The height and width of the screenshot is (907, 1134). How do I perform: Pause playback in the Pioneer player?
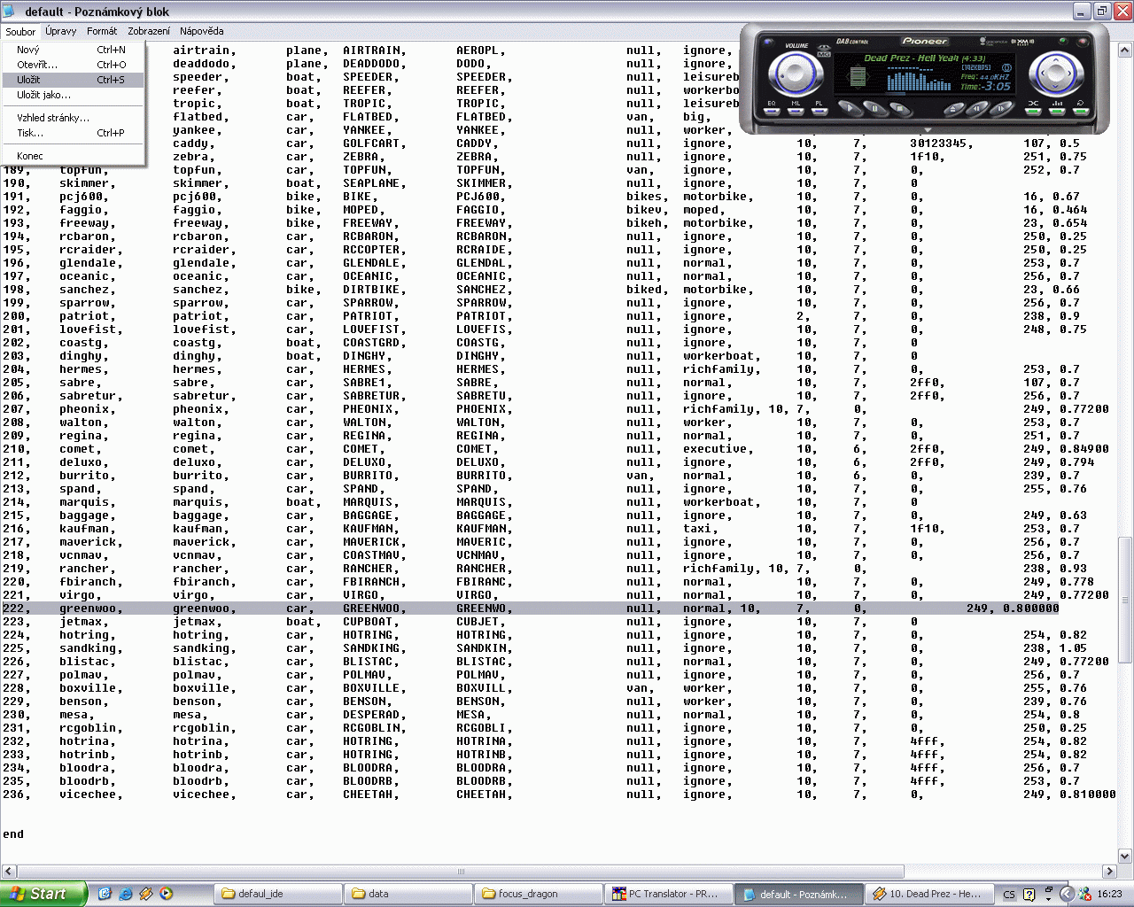tap(874, 109)
